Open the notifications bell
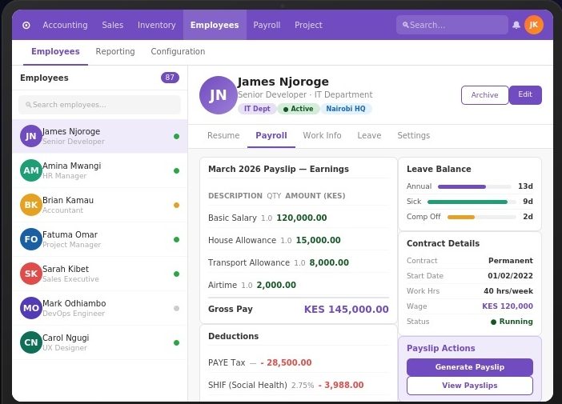 point(516,25)
